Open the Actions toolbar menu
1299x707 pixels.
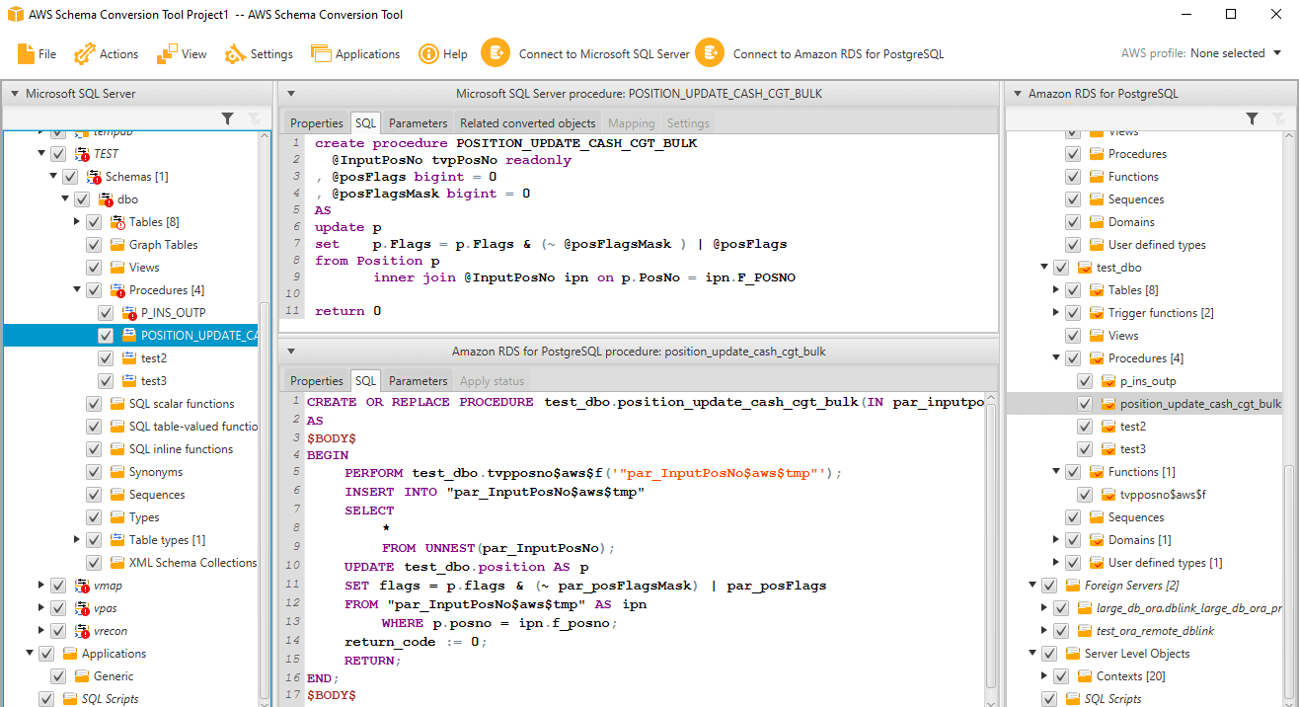click(86, 53)
